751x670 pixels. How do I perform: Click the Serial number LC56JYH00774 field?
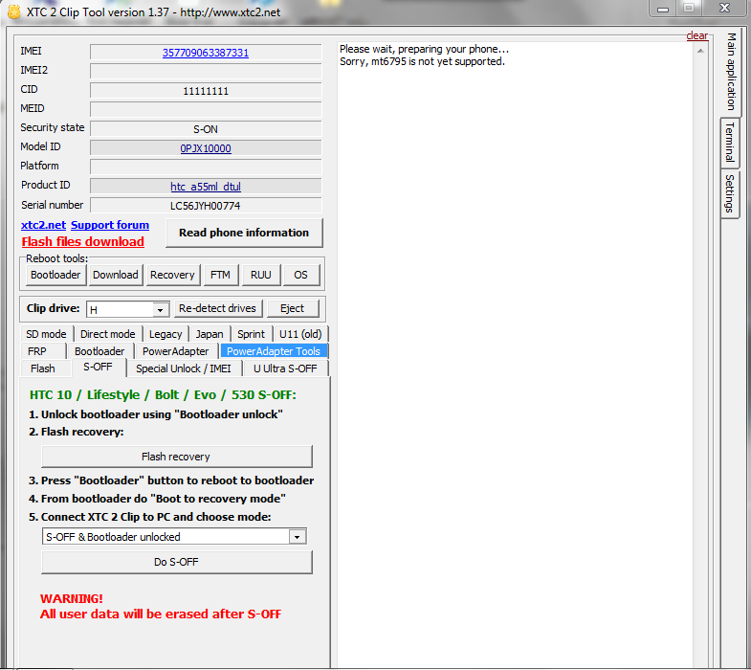pyautogui.click(x=206, y=206)
